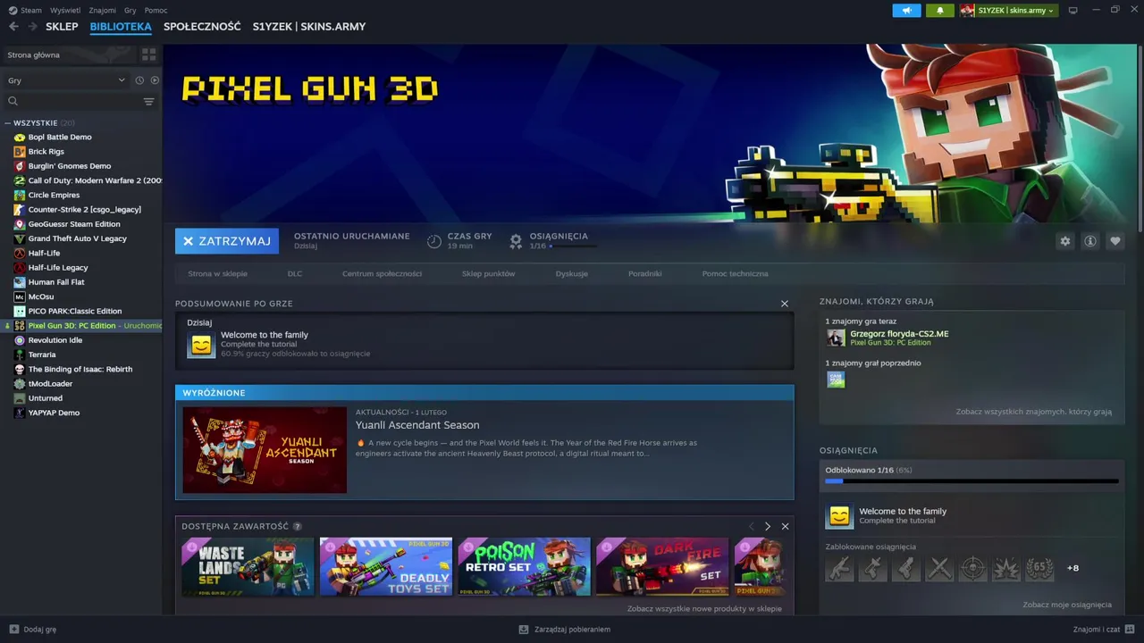Open Centrum społeczności link

(x=382, y=274)
